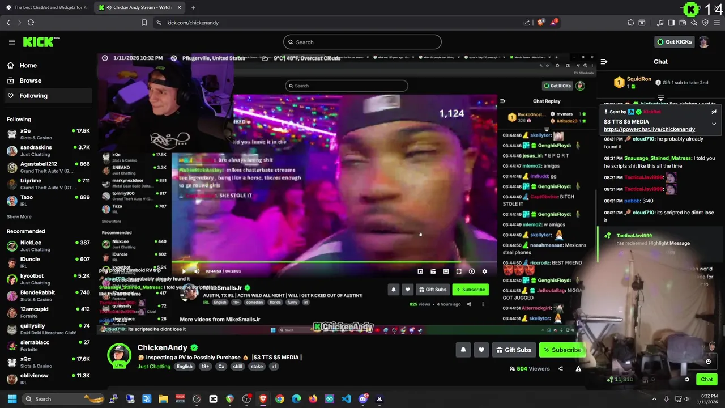The height and width of the screenshot is (408, 725).
Task: Open the Brave main menu
Action: coord(718,23)
